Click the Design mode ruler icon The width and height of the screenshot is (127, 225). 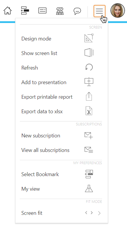coord(89,38)
